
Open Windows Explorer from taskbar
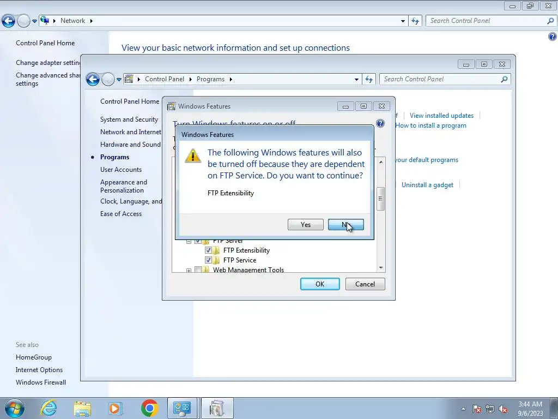82,408
